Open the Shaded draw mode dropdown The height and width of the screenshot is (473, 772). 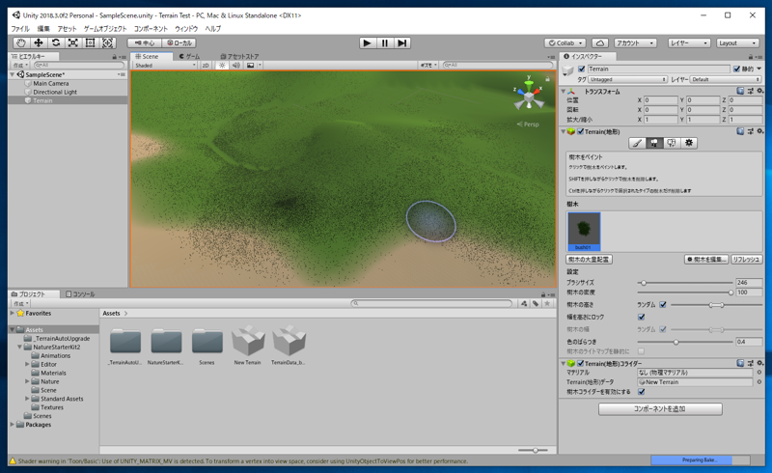[165, 65]
